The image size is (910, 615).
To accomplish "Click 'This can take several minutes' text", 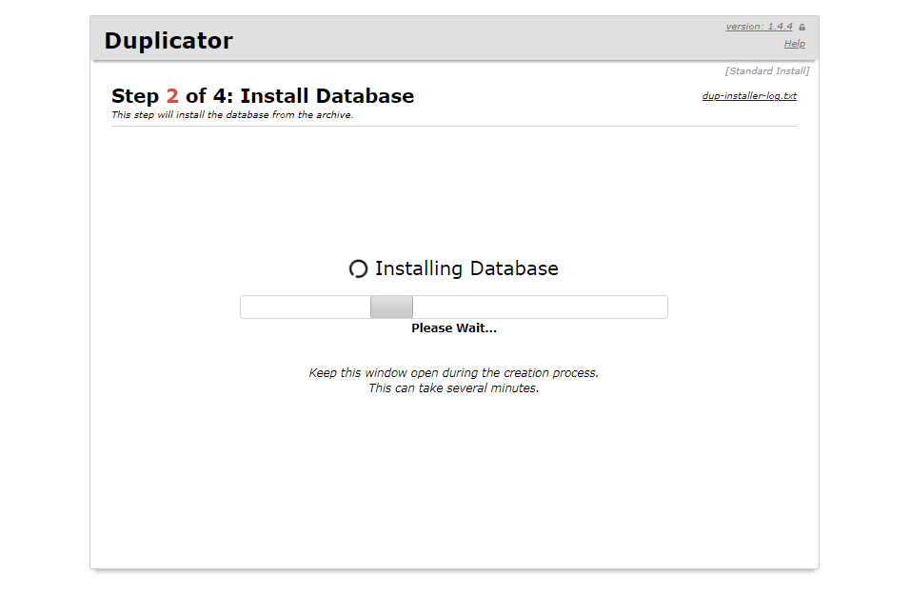I will 454,388.
